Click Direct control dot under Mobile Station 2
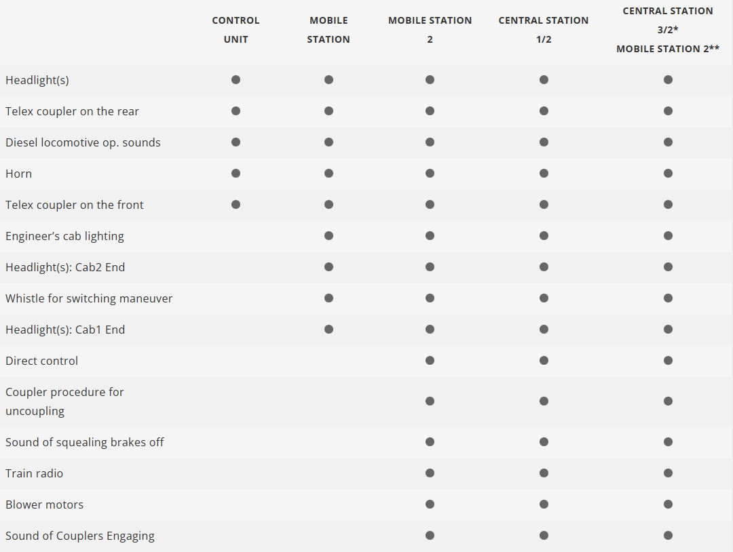The image size is (733, 552). coord(430,361)
